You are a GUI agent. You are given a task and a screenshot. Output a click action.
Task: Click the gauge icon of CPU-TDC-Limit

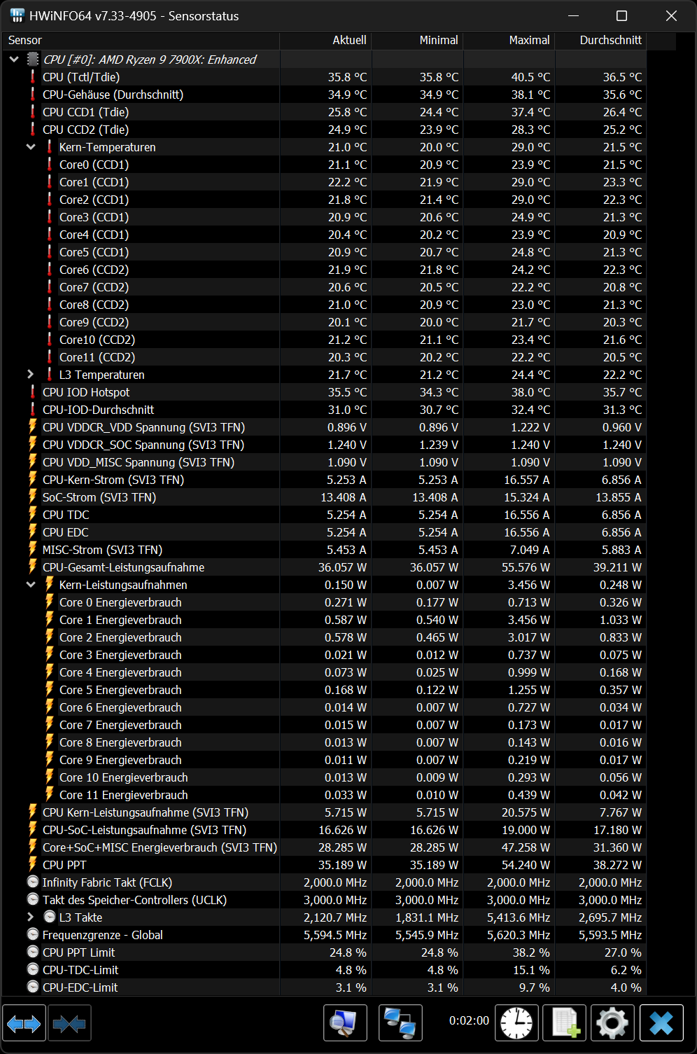click(32, 969)
